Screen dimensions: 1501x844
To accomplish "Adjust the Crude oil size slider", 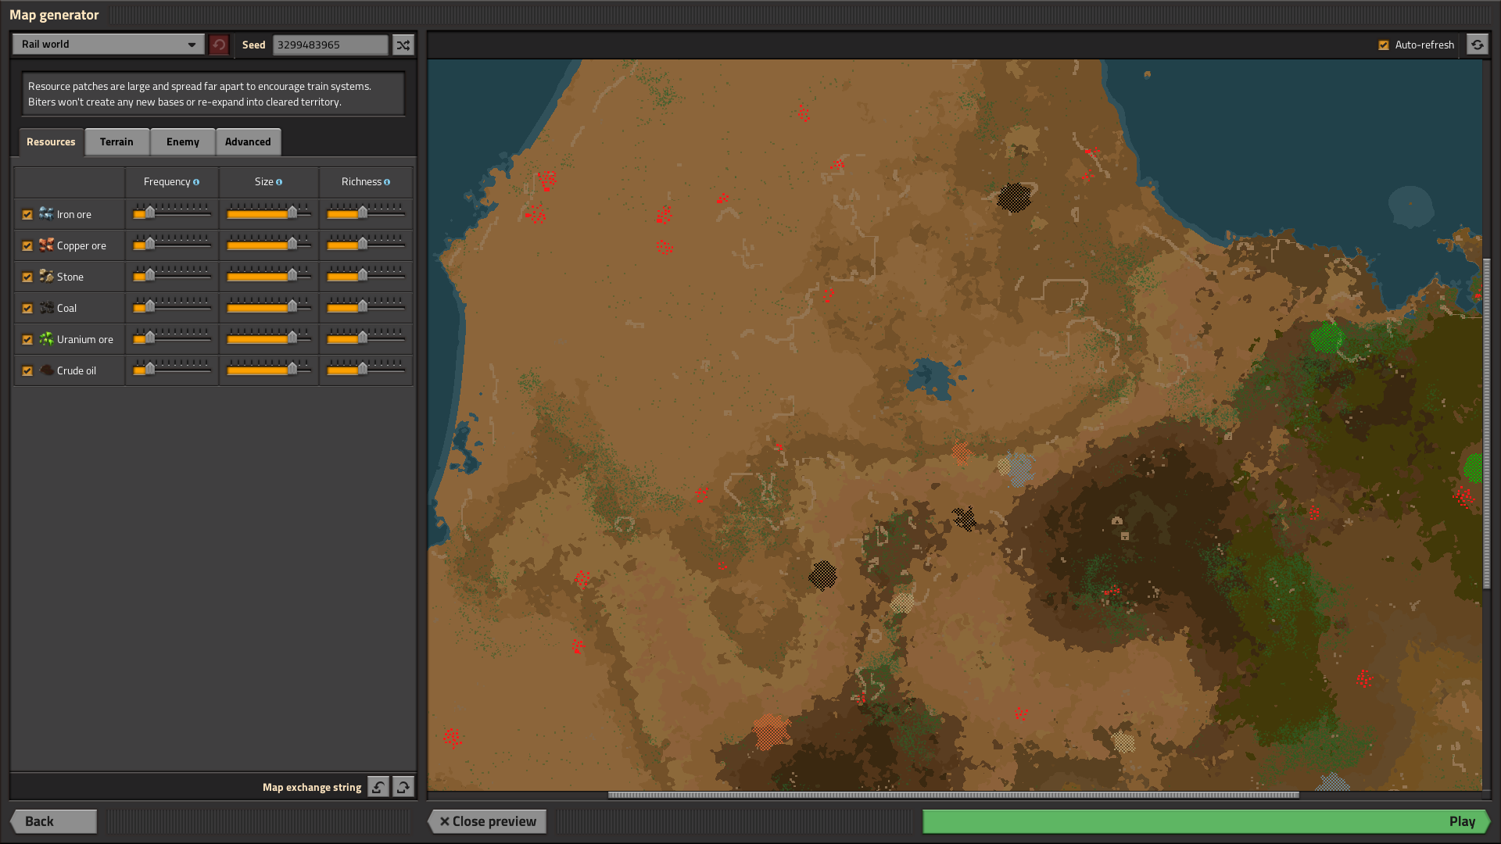I will coord(269,370).
